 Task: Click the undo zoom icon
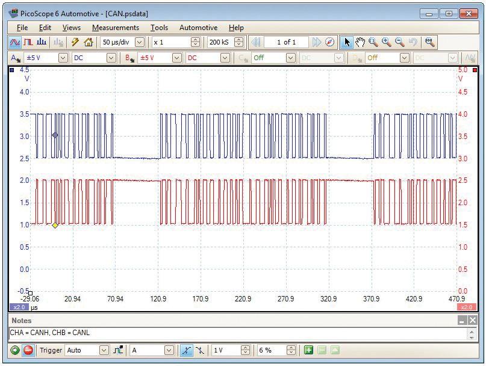[x=413, y=42]
